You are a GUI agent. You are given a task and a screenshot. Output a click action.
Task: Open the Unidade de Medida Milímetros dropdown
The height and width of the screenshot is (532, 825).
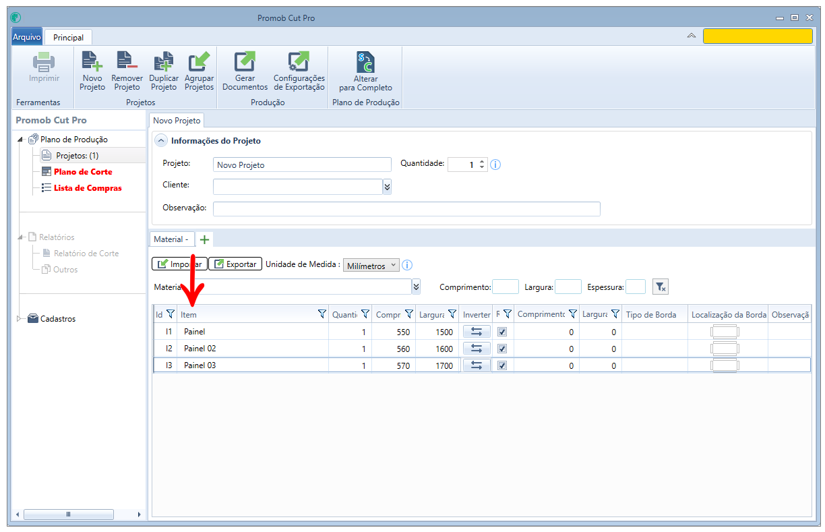[x=371, y=266]
